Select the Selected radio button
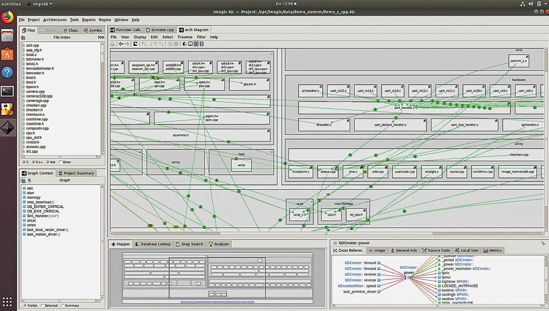The image size is (549, 311). pyautogui.click(x=42, y=305)
